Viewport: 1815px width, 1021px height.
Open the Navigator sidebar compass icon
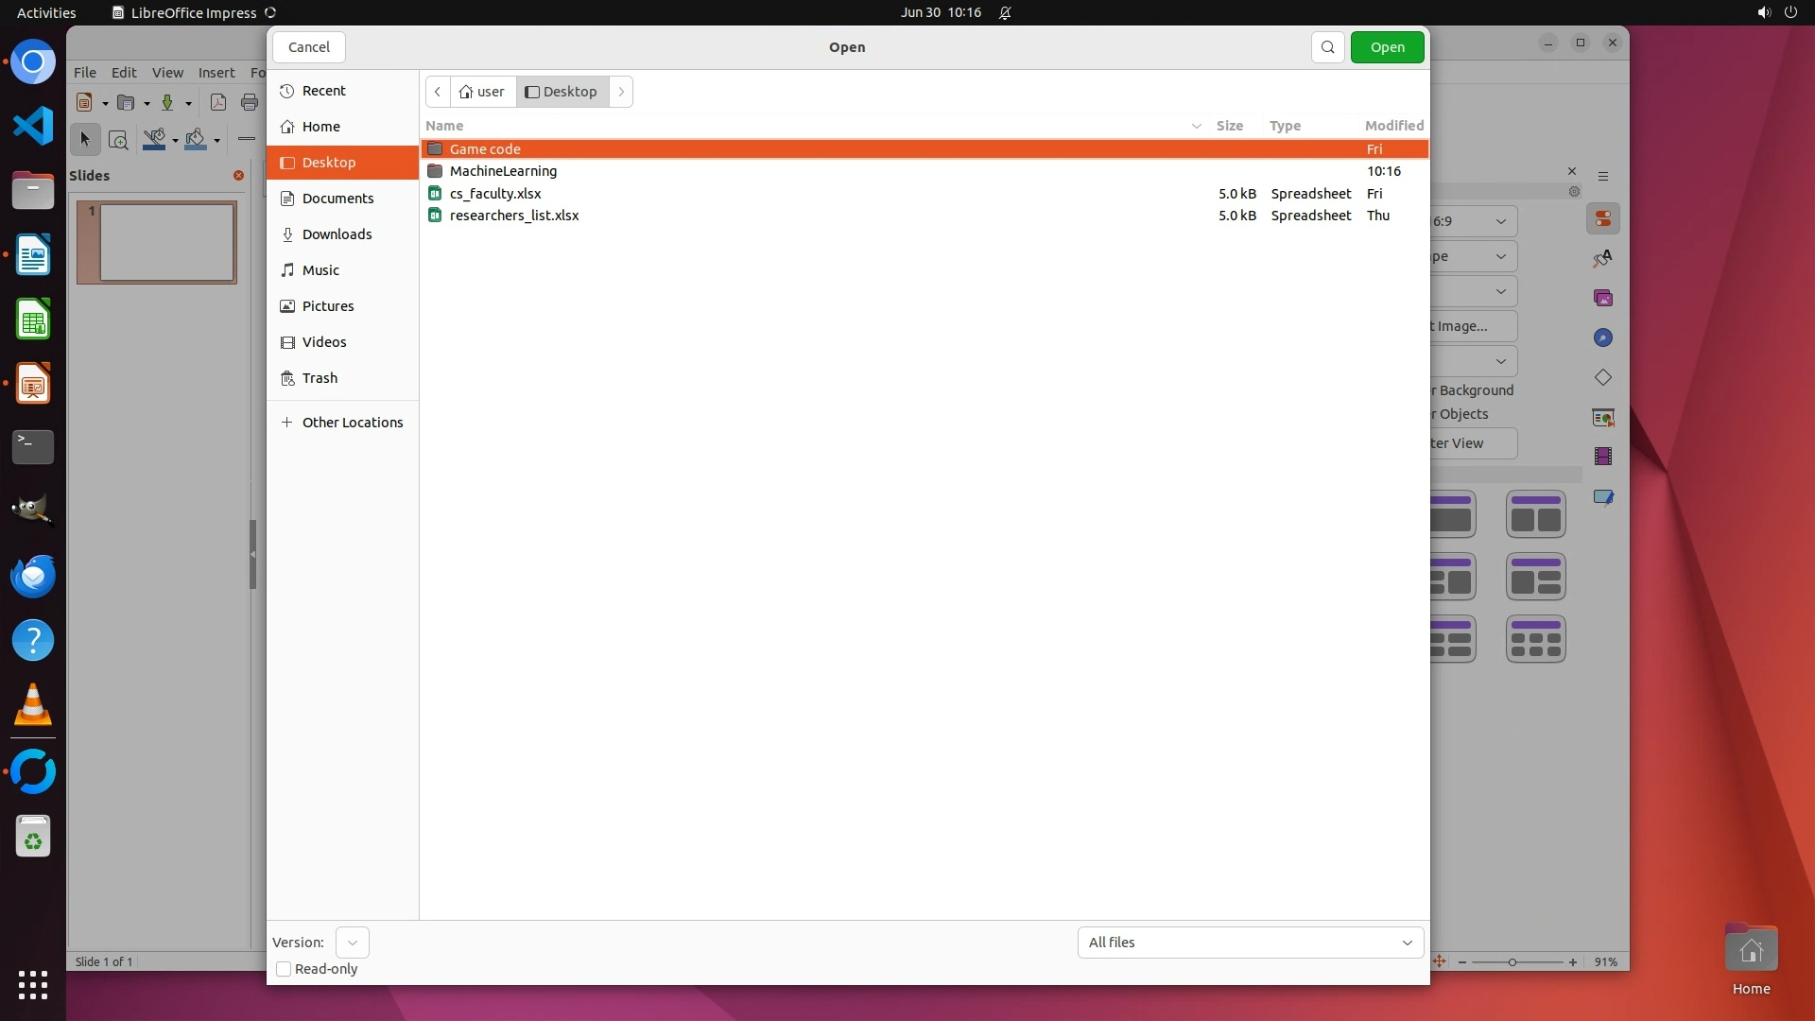[x=1603, y=338]
